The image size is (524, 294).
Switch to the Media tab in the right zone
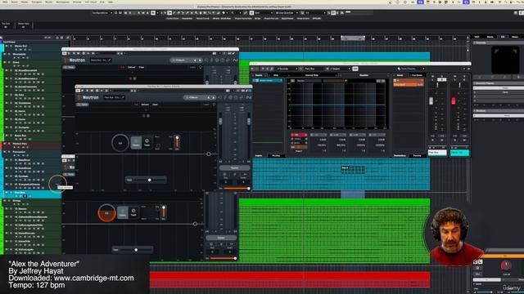click(x=490, y=37)
